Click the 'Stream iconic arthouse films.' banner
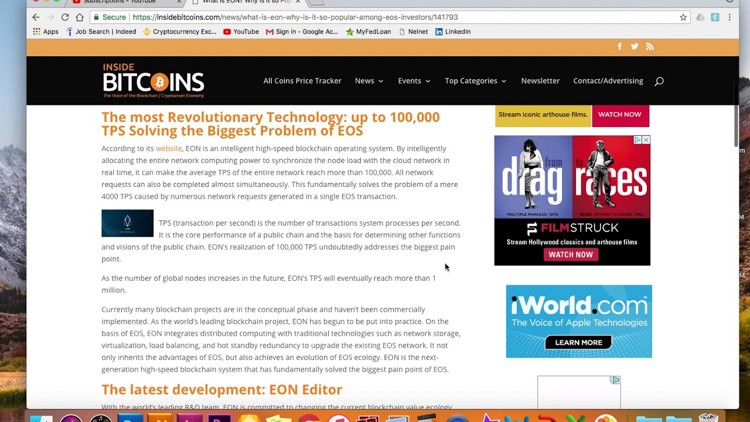This screenshot has height=422, width=750. pyautogui.click(x=543, y=115)
